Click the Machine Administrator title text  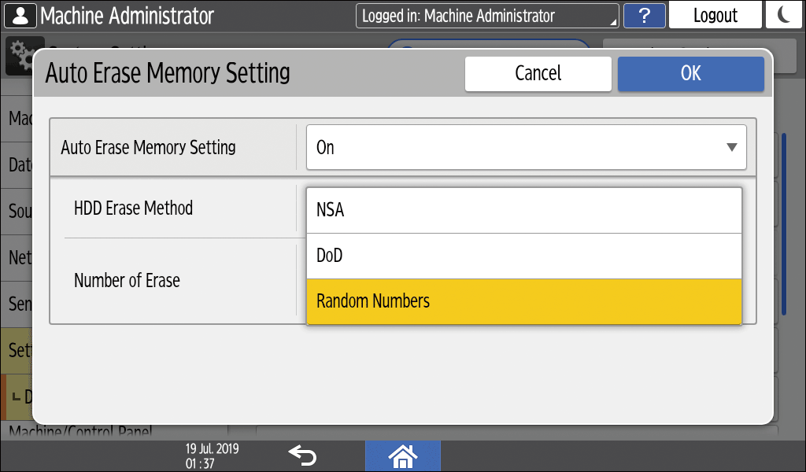127,16
